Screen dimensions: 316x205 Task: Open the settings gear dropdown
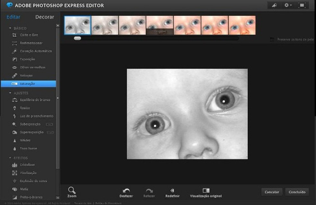pos(288,5)
